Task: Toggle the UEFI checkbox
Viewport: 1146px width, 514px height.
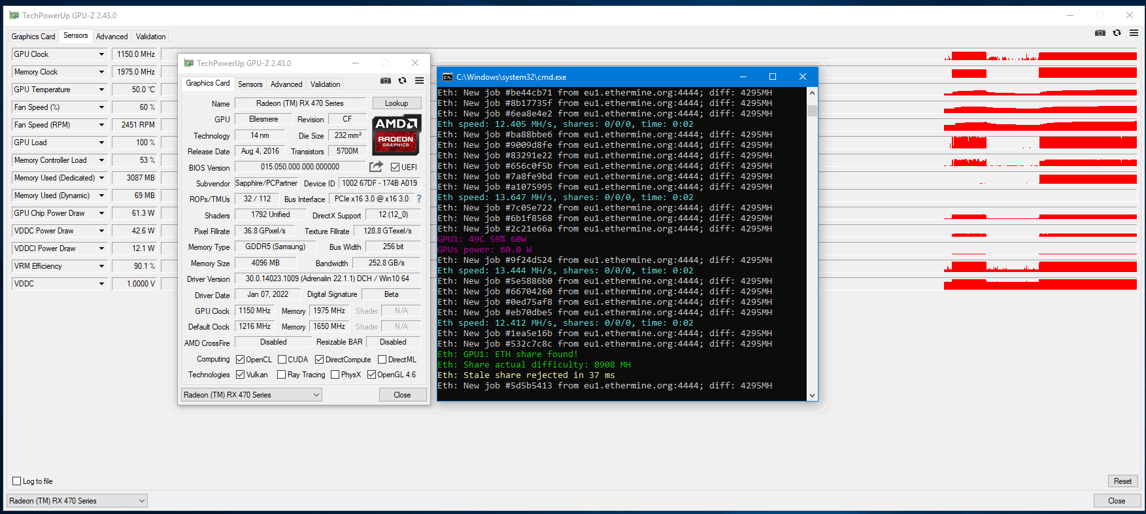Action: 395,167
